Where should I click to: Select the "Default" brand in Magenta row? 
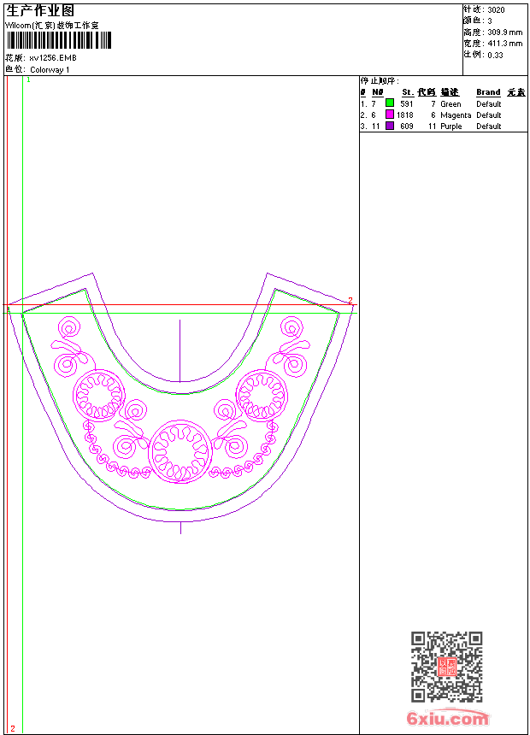click(489, 115)
